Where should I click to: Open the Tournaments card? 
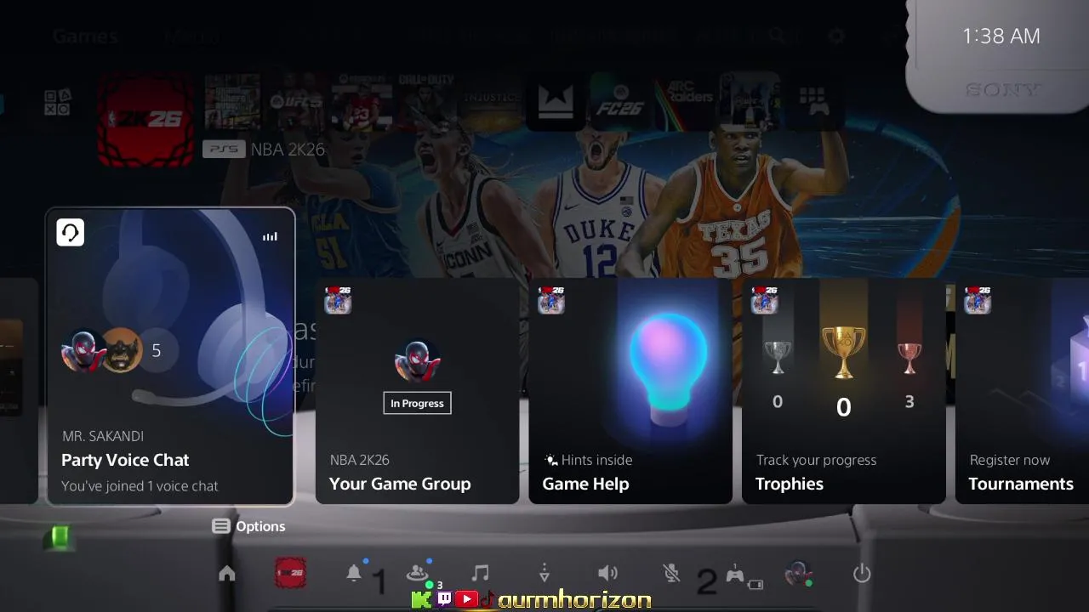pos(1022,391)
